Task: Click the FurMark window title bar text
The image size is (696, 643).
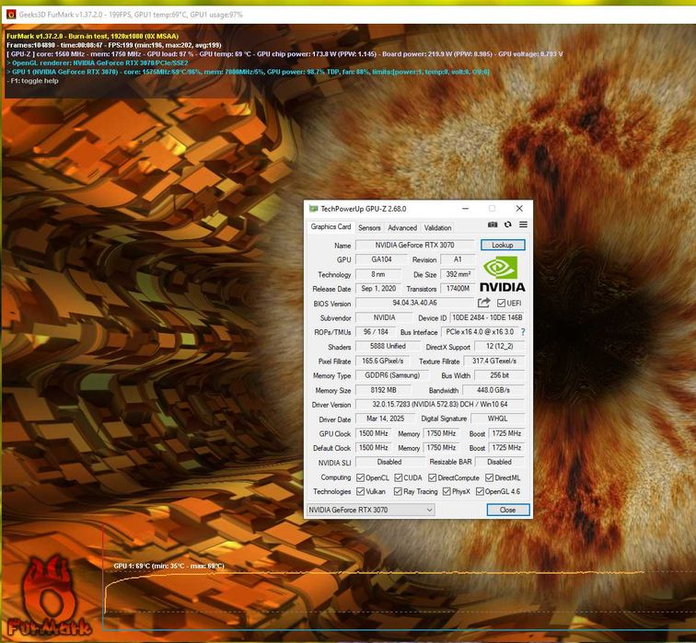Action: [x=131, y=15]
